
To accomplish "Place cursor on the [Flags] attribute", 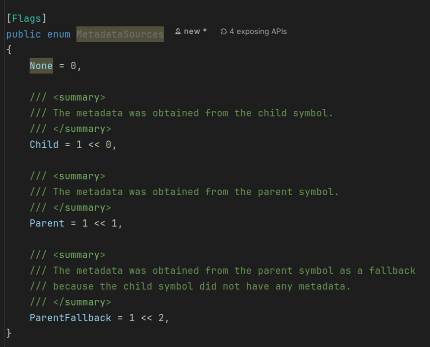I will coord(27,18).
